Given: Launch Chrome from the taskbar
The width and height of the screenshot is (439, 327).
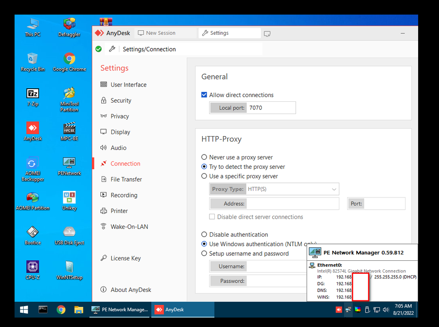Looking at the screenshot, I should [x=61, y=309].
